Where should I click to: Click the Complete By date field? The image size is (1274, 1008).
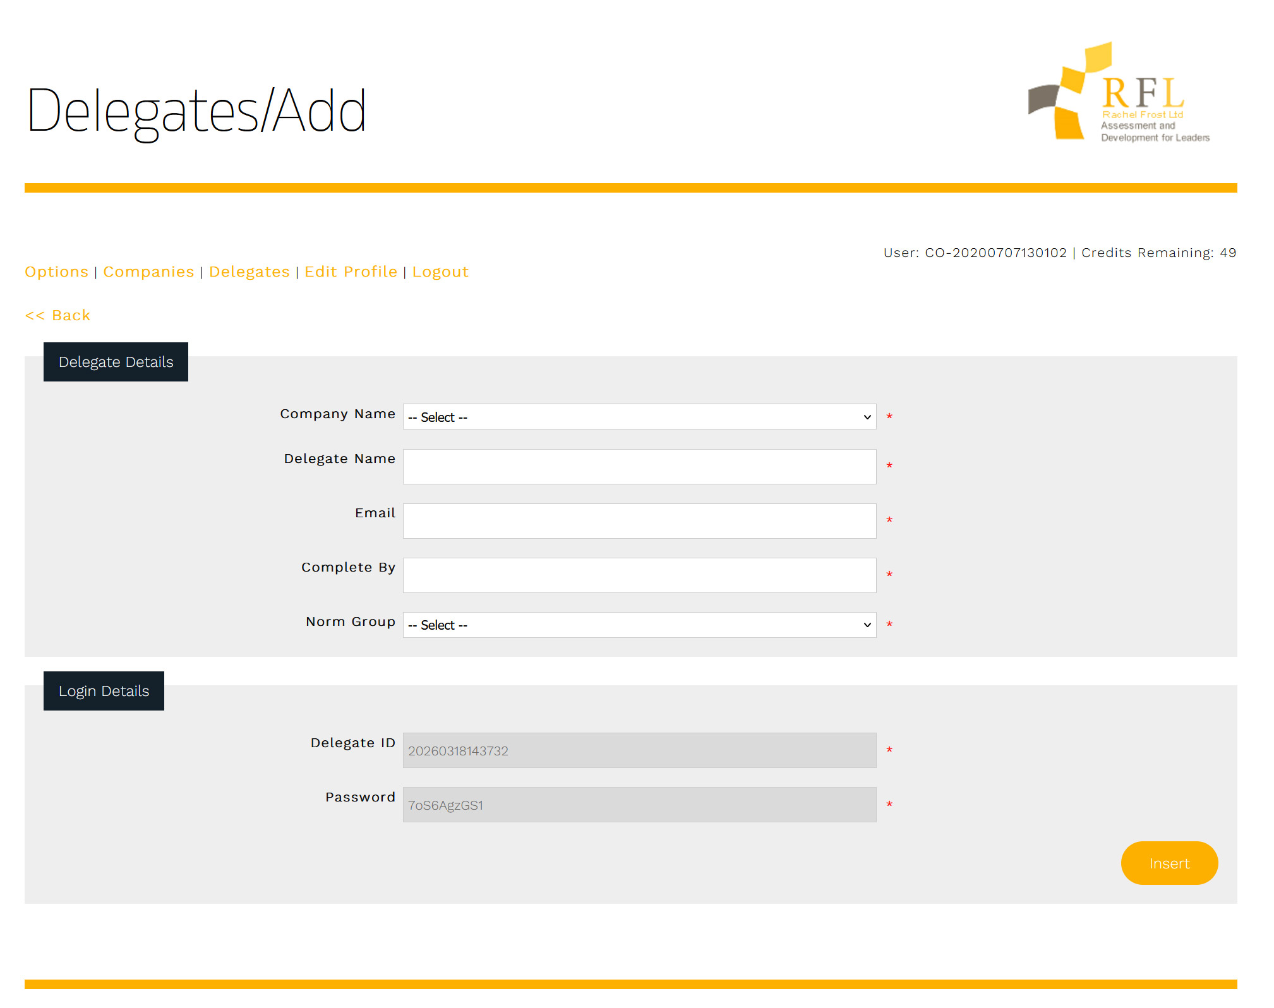point(639,575)
